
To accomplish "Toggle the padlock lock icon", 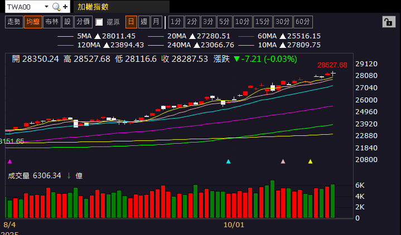I will pyautogui.click(x=388, y=22).
